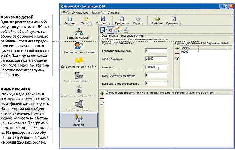This screenshot has width=235, height=150.
Task: Export with Файл xml icon
Action: point(157,20)
